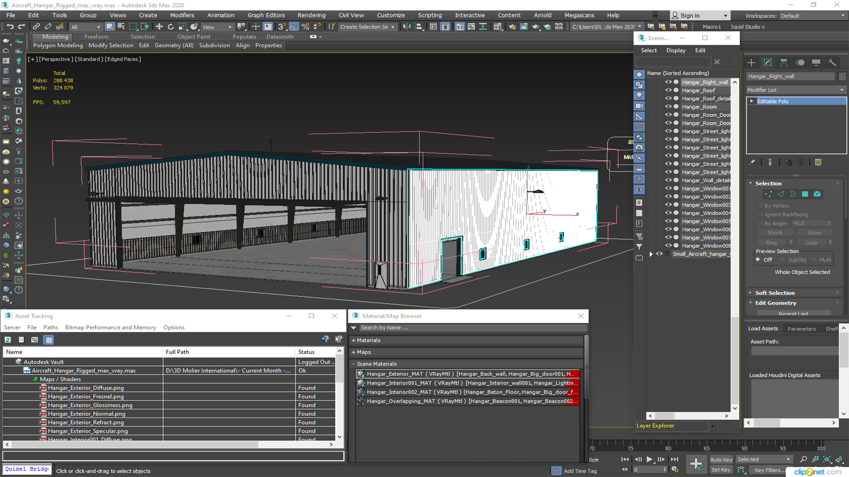The height and width of the screenshot is (477, 849).
Task: Open Select by Name list
Action: [x=121, y=27]
